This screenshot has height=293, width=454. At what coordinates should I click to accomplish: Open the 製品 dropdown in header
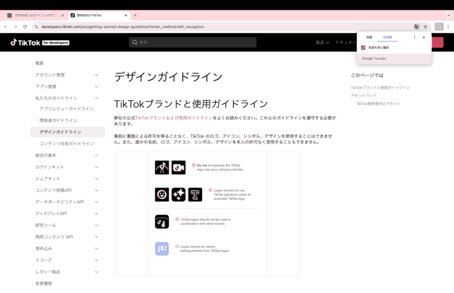tap(322, 42)
